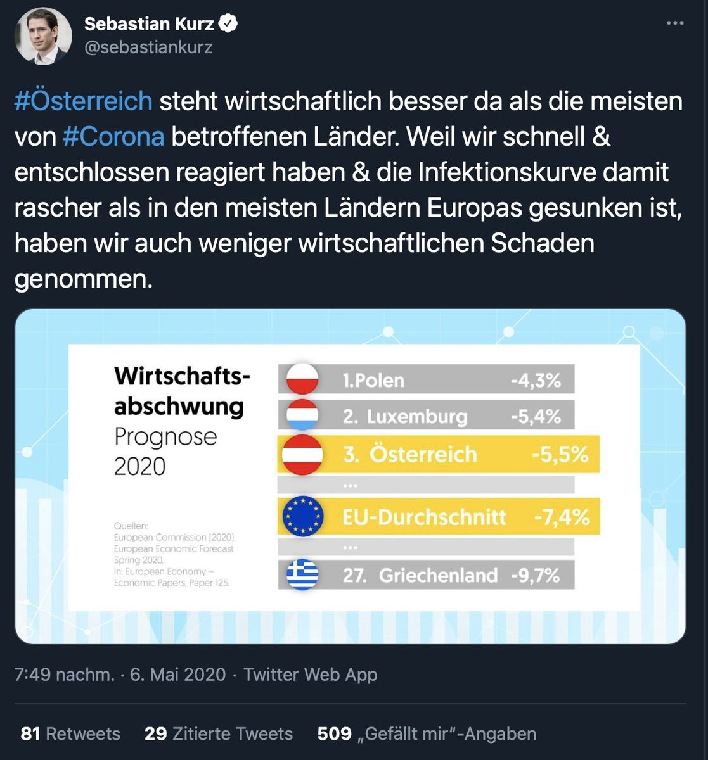708x760 pixels.
Task: View the 29 Zitierte Tweets
Action: coord(219,733)
